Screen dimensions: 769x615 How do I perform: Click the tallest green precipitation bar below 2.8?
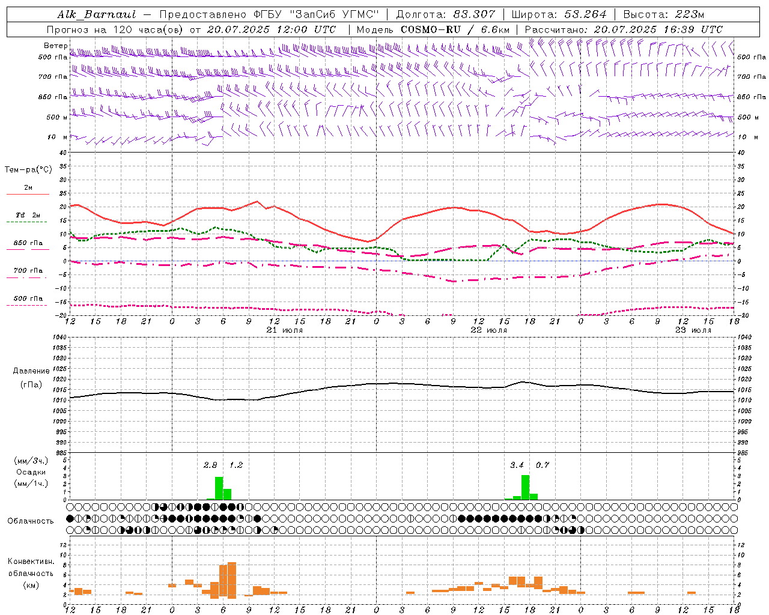click(x=219, y=488)
